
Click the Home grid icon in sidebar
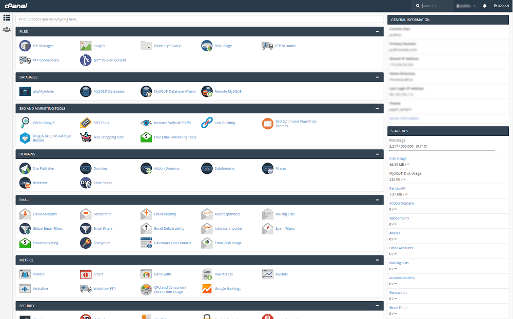[7, 17]
